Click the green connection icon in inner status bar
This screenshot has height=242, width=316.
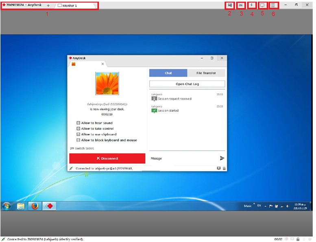[x=71, y=168]
